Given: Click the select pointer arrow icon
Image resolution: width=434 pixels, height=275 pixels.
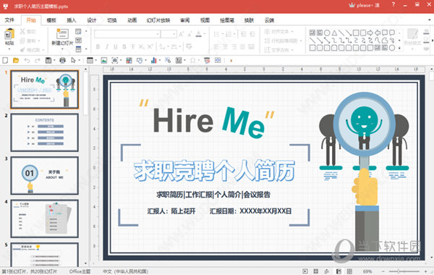Looking at the screenshot, I should [73, 60].
